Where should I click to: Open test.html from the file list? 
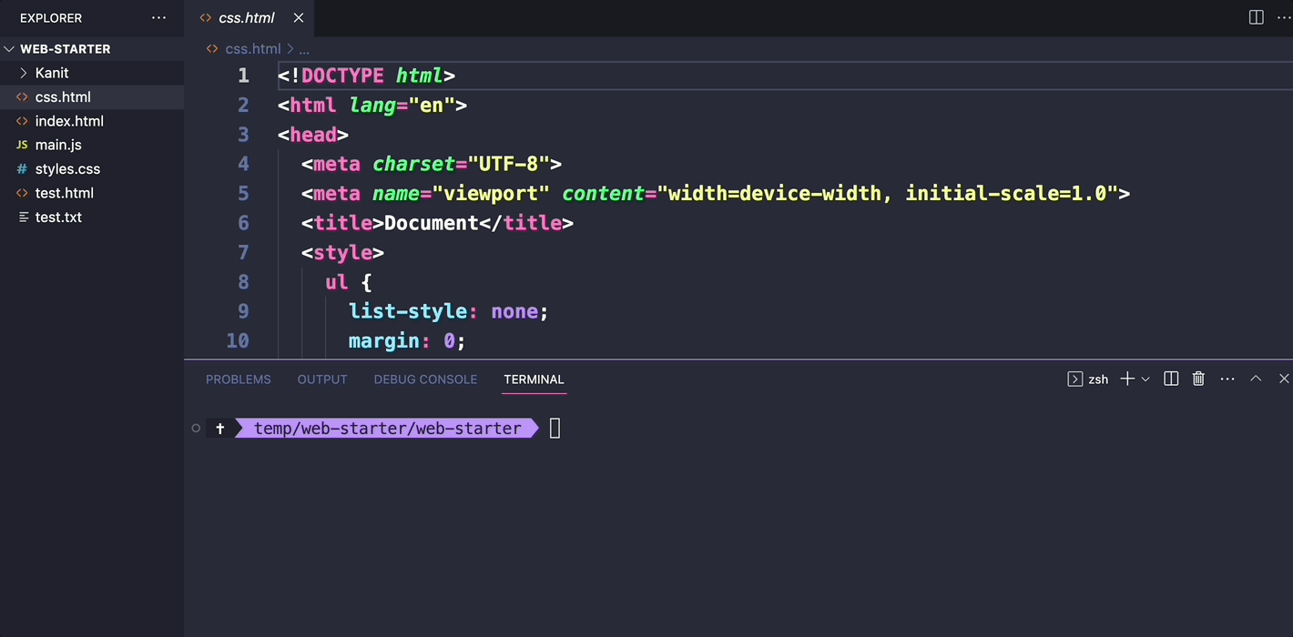[x=65, y=193]
